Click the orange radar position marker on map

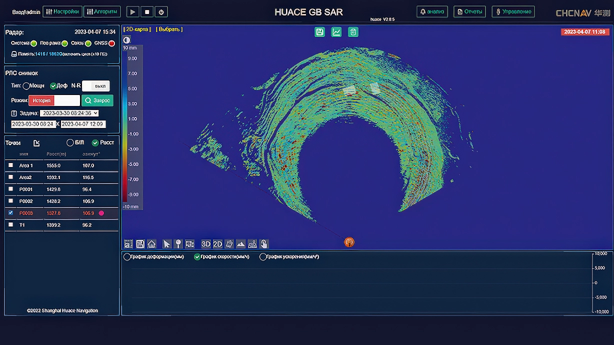pos(349,242)
